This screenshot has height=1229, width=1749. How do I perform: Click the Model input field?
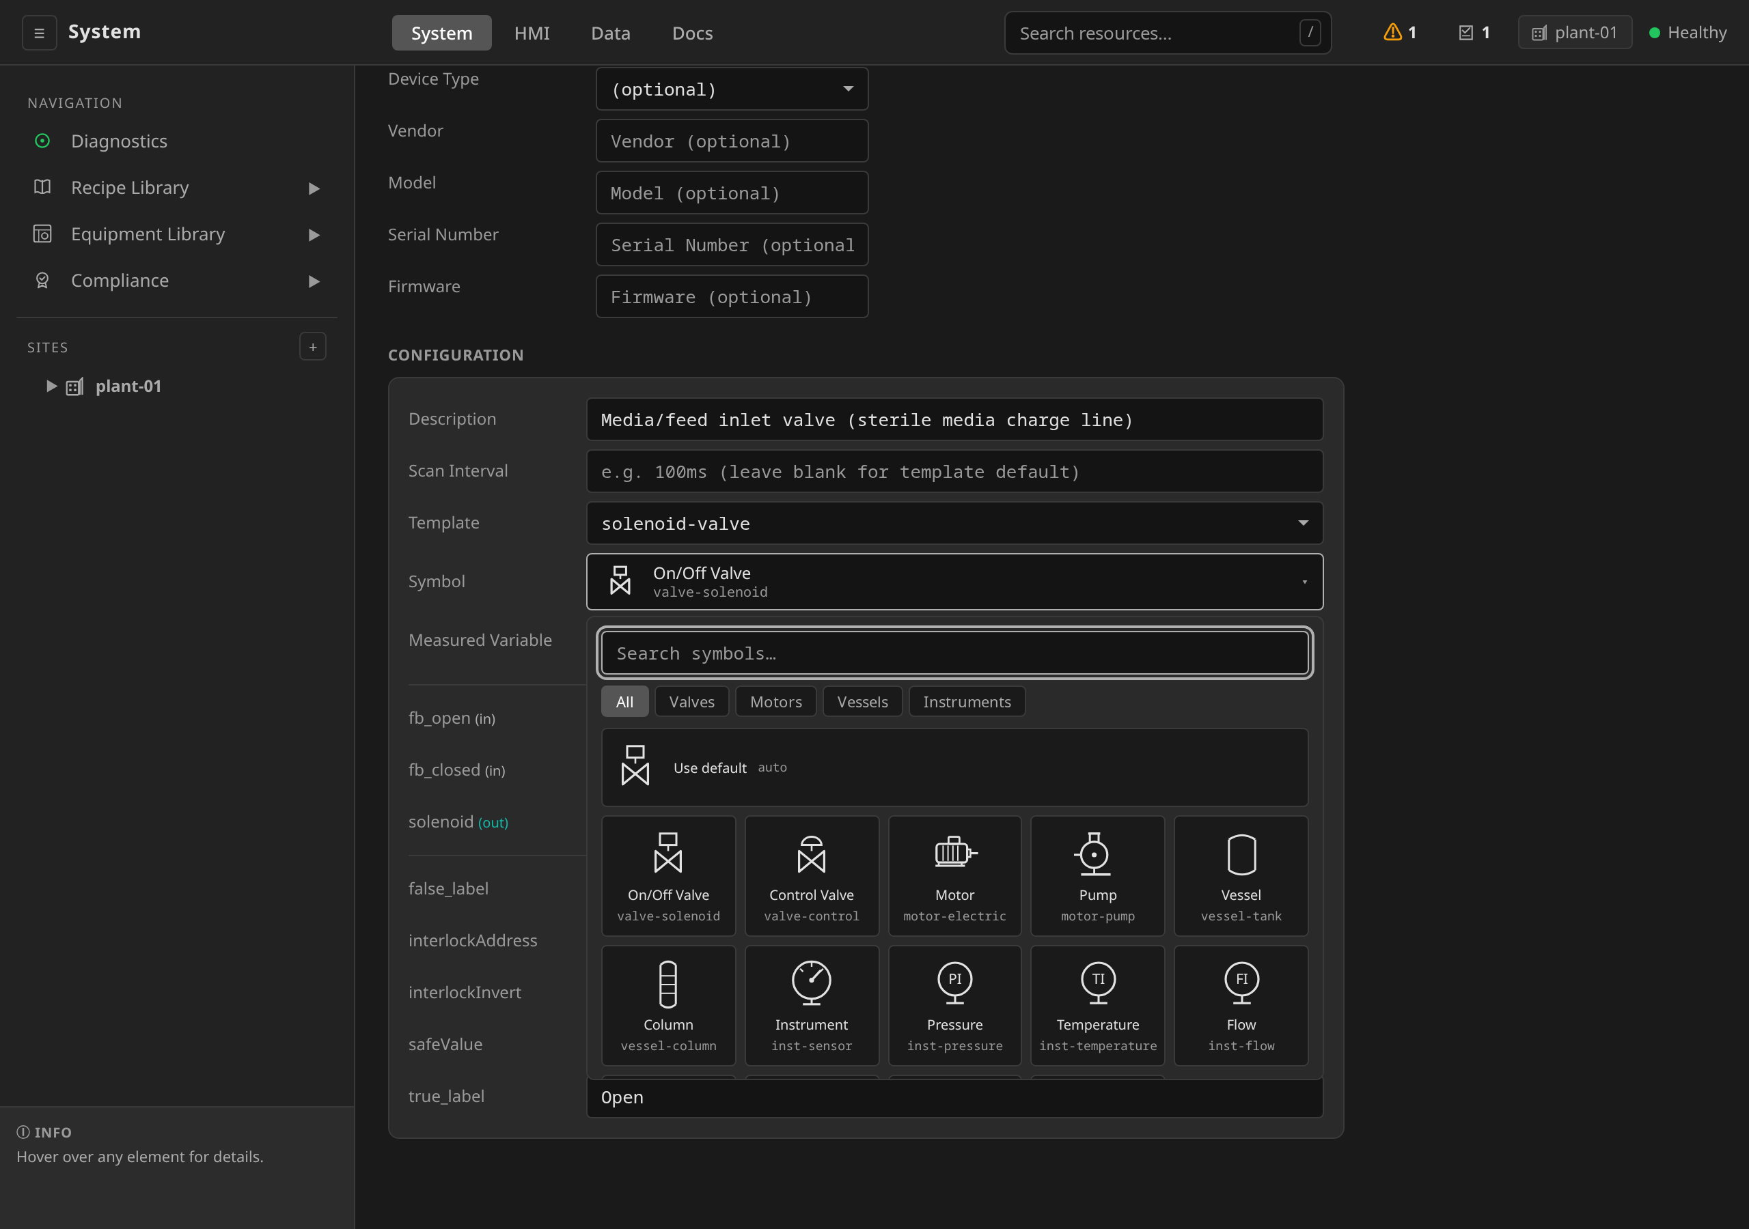732,193
